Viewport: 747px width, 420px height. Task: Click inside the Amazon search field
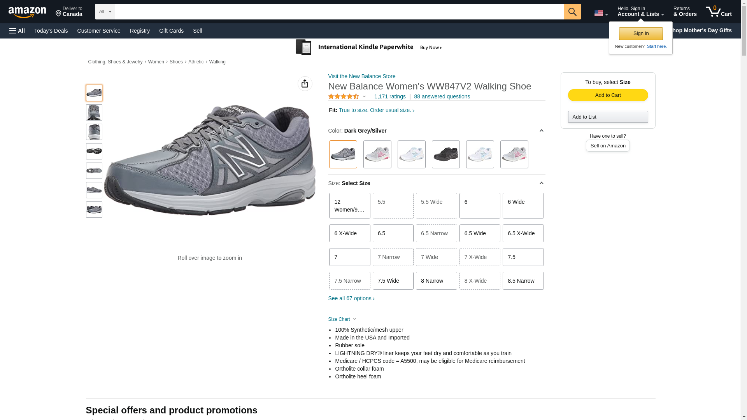click(339, 12)
